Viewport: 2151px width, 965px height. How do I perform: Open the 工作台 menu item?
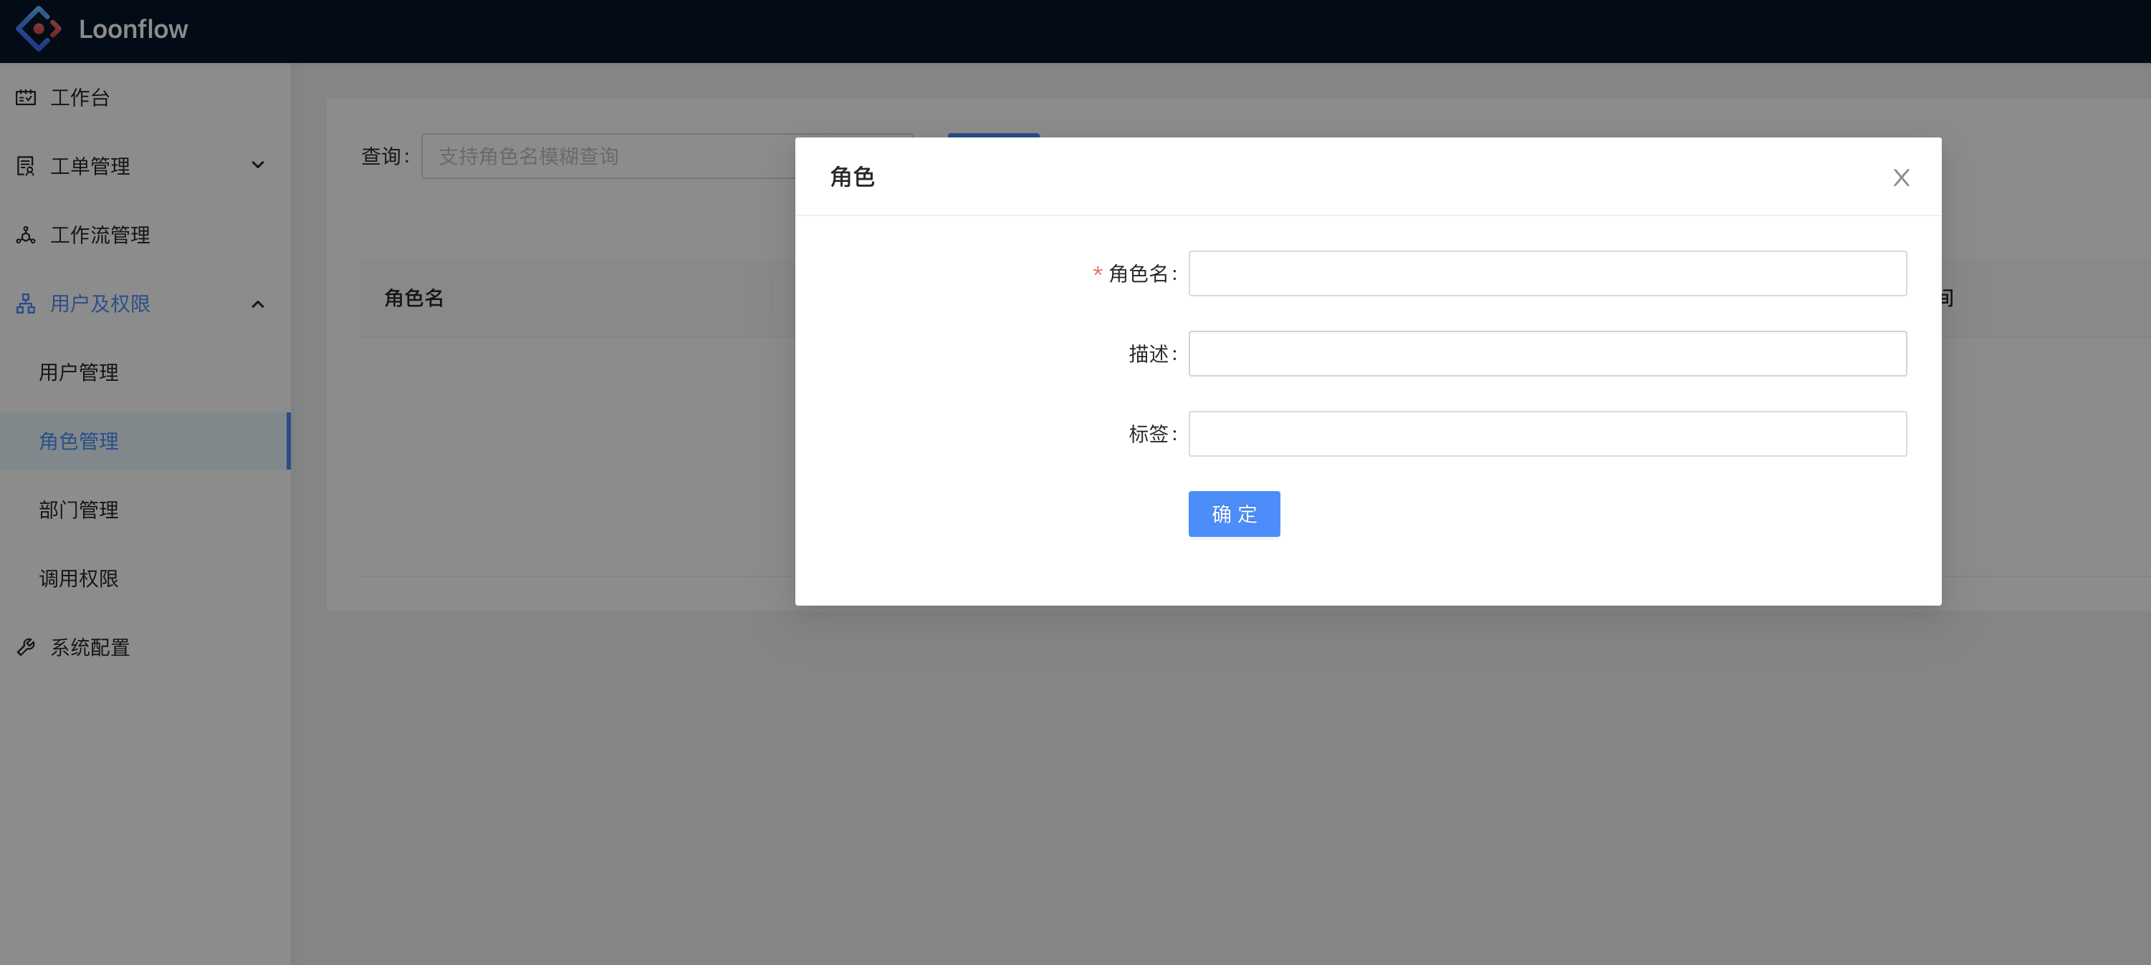click(145, 97)
